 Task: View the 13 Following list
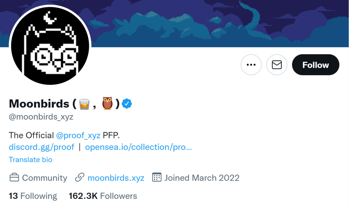coord(33,196)
